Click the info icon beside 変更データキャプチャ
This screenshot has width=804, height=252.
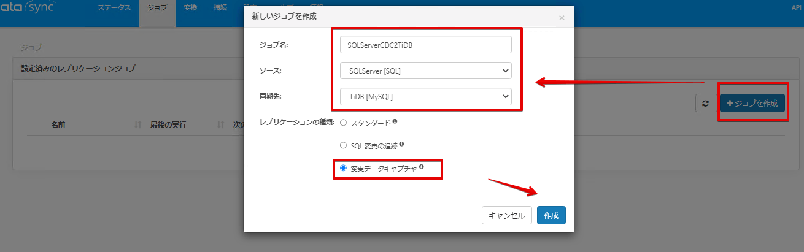tap(422, 167)
